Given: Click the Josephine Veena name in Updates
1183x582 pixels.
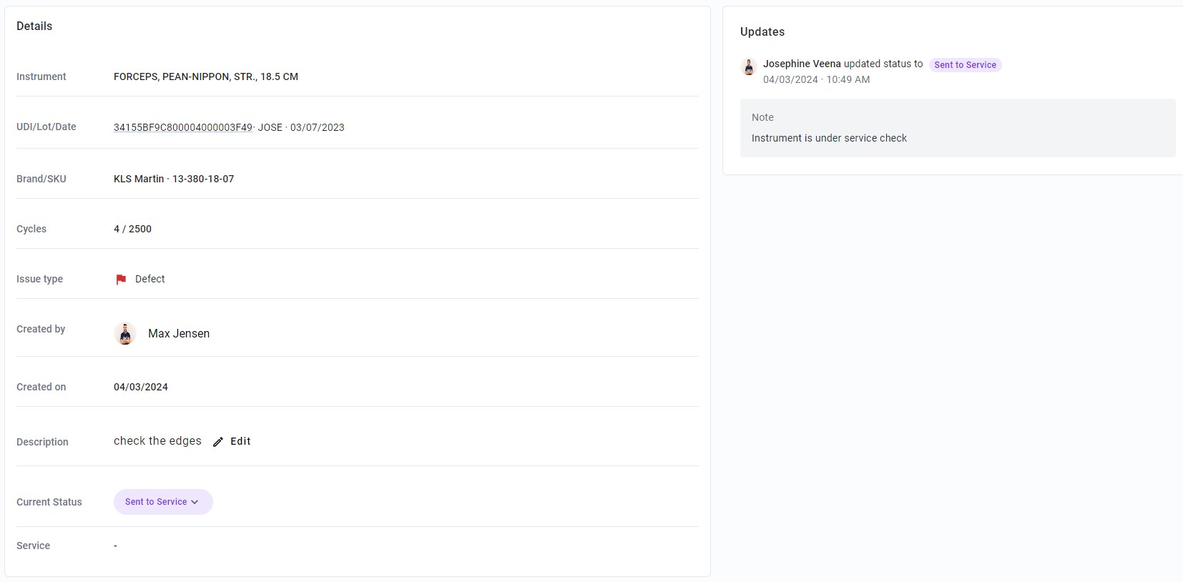Looking at the screenshot, I should tap(802, 64).
